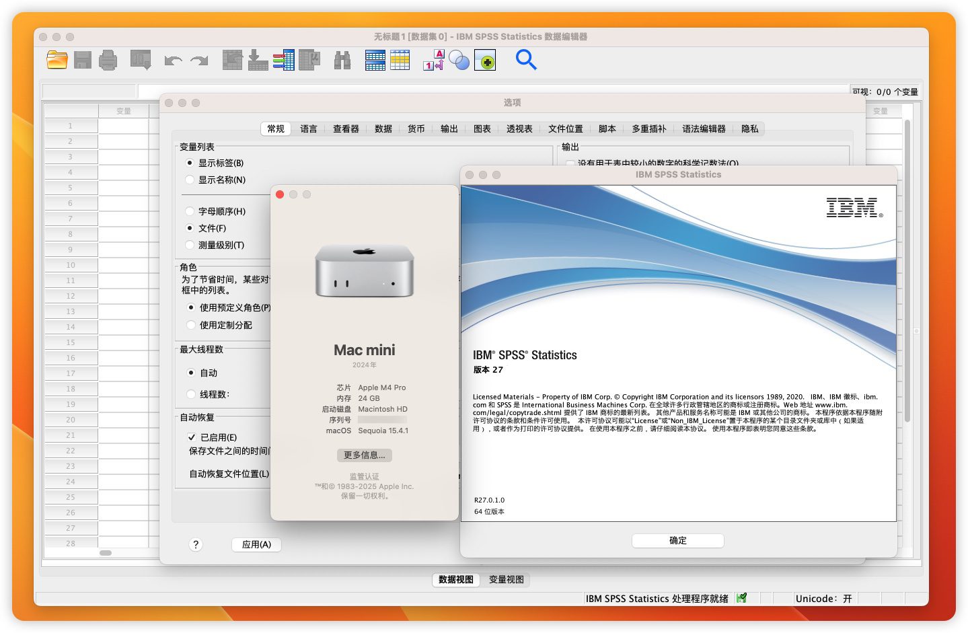Screen dimensions: 968x633
Task: Close the About This Mac window
Action: (280, 194)
